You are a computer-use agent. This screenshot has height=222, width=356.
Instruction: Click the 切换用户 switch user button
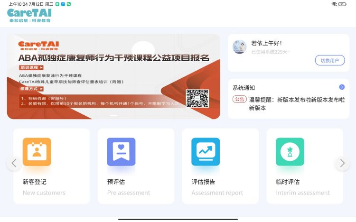pos(330,60)
